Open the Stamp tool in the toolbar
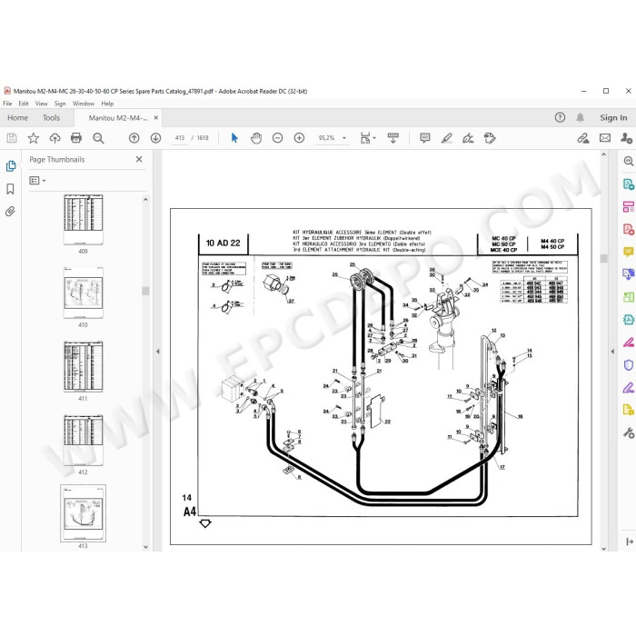The height and width of the screenshot is (636, 636). pos(490,138)
